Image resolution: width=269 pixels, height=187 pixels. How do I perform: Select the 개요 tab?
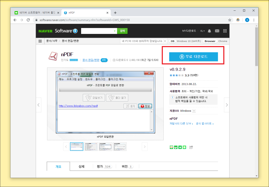point(58,166)
